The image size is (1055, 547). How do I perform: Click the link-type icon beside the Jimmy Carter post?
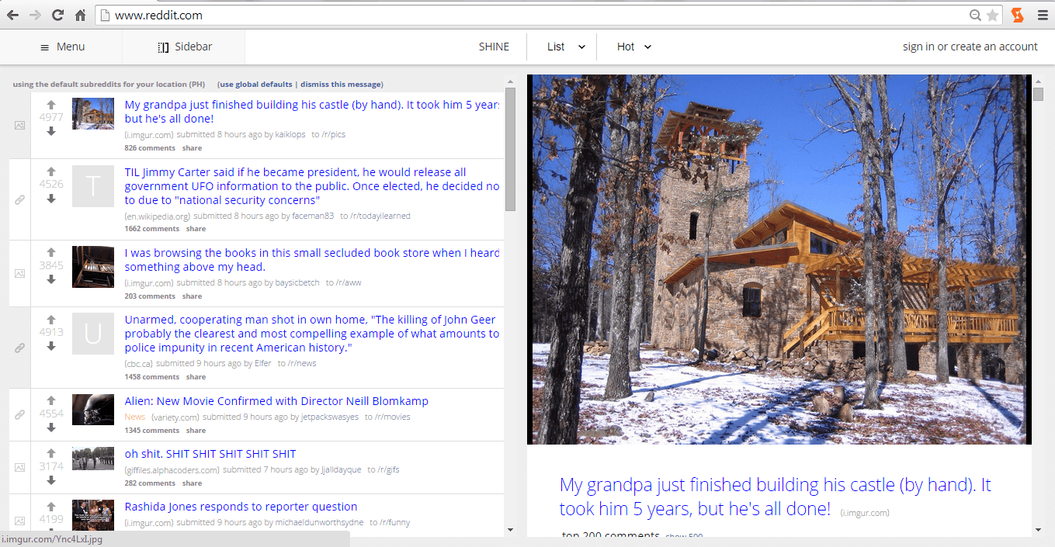[20, 199]
